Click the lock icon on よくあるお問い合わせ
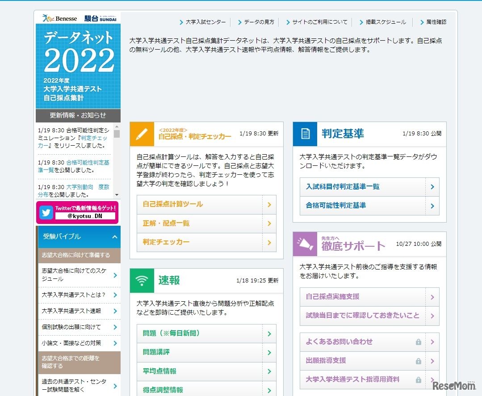Screen dimensions: 482x396 click(418, 342)
